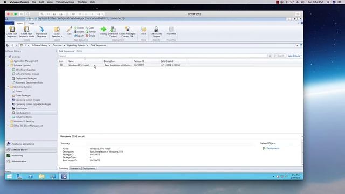Screen dimensions: 345x194
Task: Click Distribute Content icon
Action: click(x=113, y=32)
